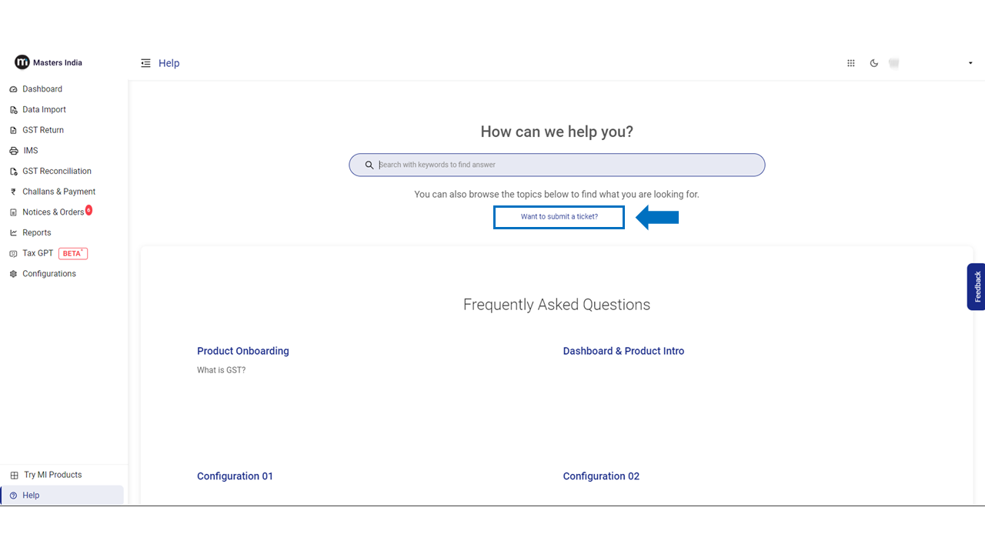Open Try MI Products grid icon
The width and height of the screenshot is (985, 554).
[x=14, y=475]
